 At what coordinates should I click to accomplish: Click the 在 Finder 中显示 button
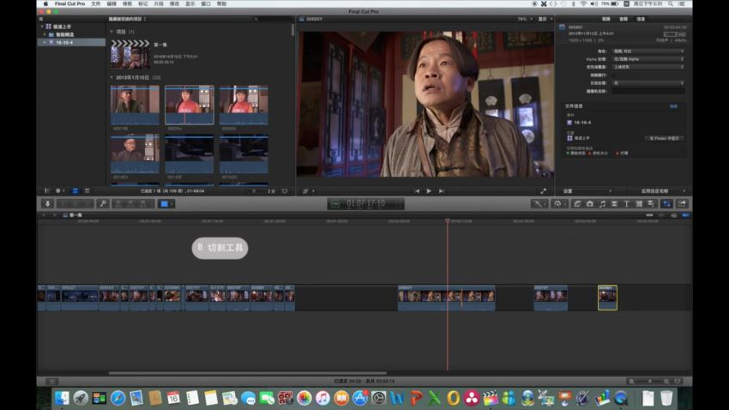click(665, 137)
